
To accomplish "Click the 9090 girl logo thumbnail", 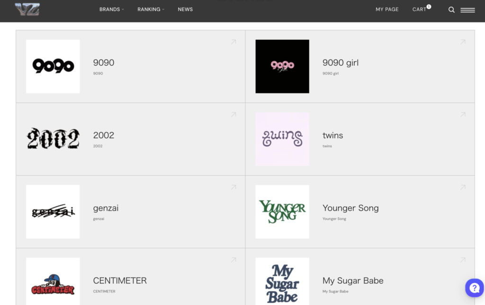I will coord(282,67).
